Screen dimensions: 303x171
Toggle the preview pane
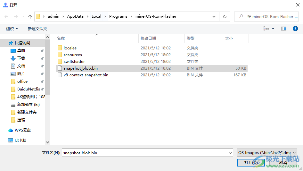[284, 29]
